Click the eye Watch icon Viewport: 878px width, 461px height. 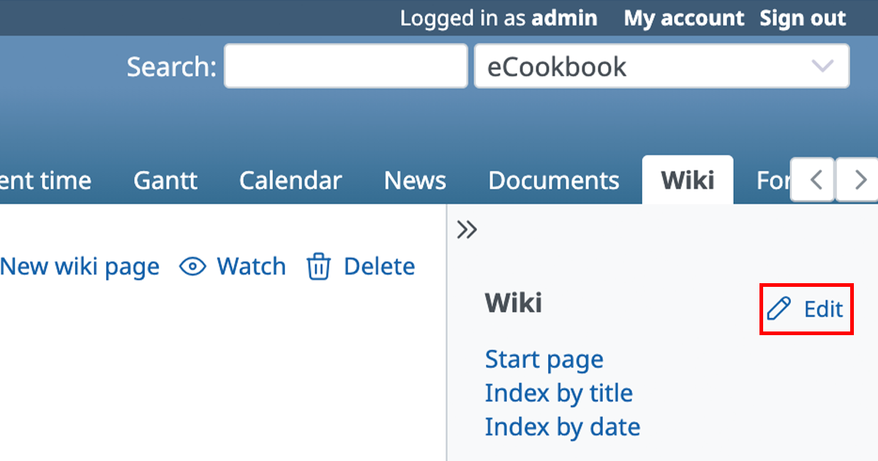pos(193,267)
